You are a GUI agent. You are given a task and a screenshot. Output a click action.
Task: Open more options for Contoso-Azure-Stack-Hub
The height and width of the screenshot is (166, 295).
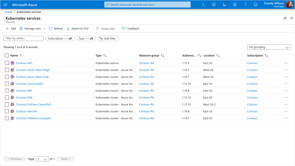286,77
